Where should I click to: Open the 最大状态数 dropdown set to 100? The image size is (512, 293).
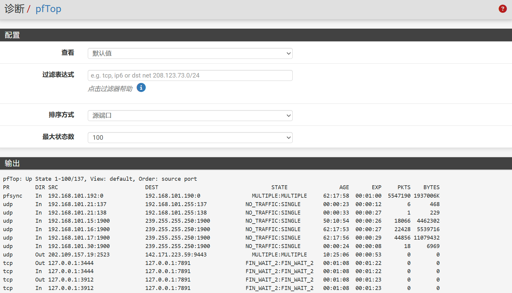pos(190,138)
